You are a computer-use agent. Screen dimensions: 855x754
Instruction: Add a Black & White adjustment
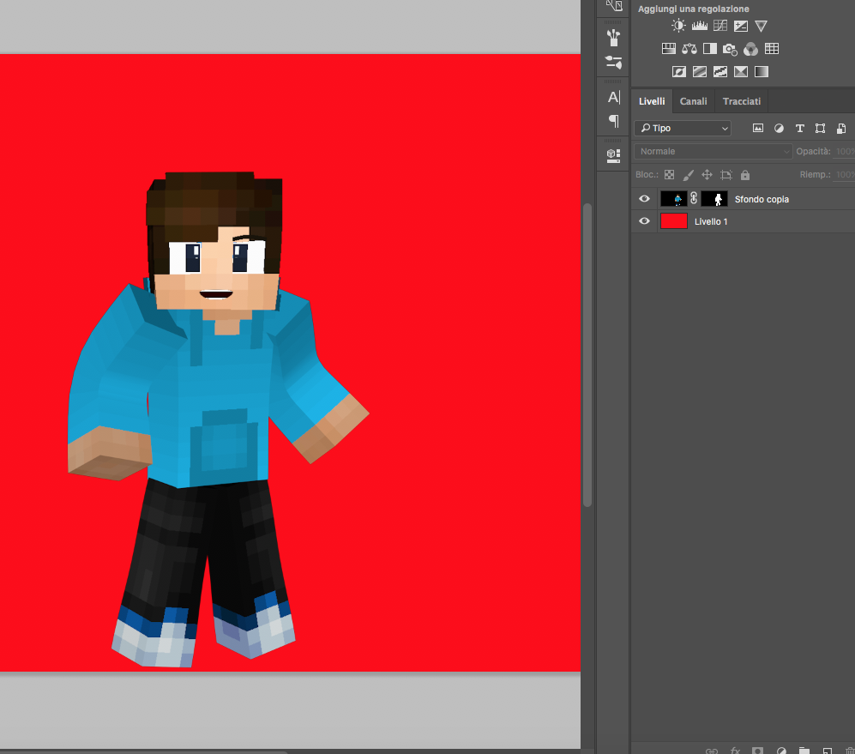tap(710, 49)
